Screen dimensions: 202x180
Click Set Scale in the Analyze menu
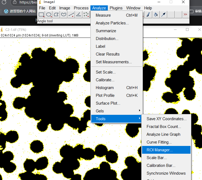106,72
